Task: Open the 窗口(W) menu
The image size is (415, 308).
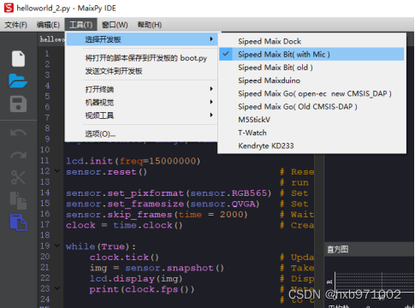Action: coord(115,25)
